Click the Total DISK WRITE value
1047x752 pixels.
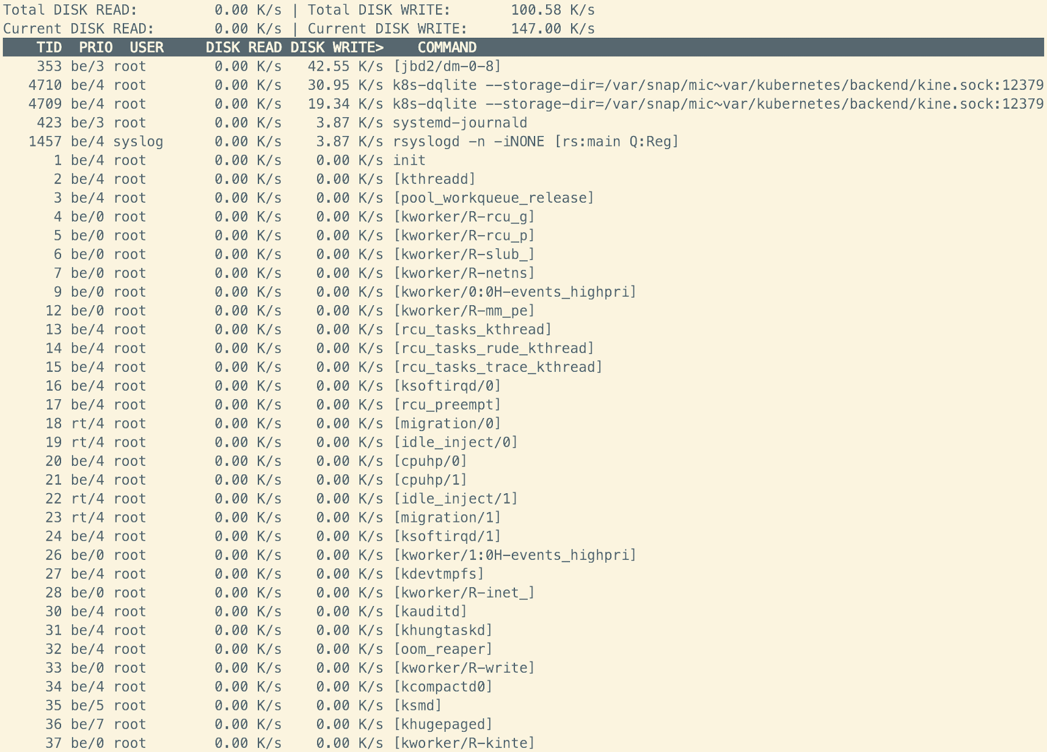coord(552,10)
